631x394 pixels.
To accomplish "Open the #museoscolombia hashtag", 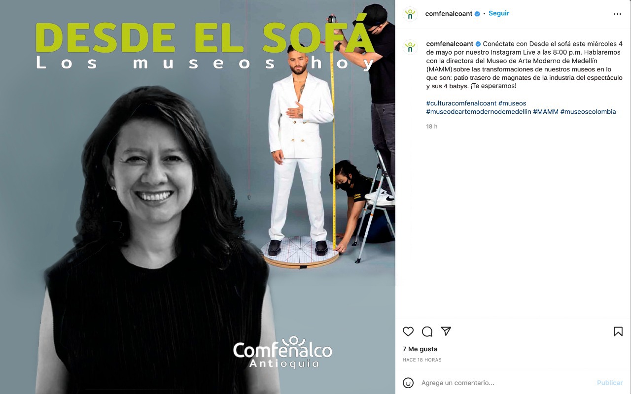I will click(x=588, y=112).
